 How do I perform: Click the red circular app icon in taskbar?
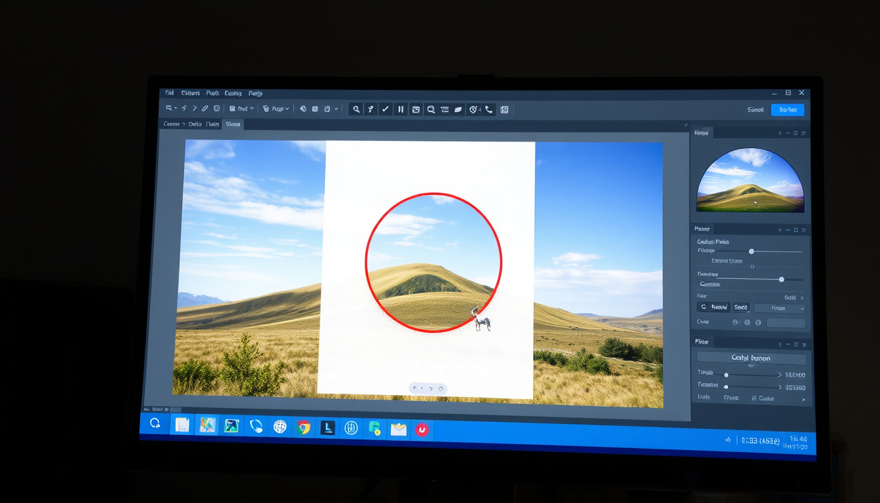point(422,430)
